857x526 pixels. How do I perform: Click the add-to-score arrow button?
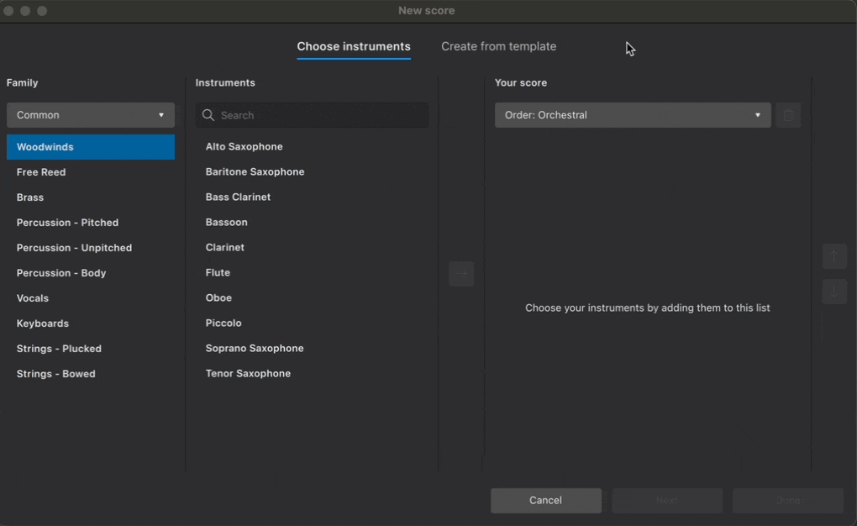(461, 274)
